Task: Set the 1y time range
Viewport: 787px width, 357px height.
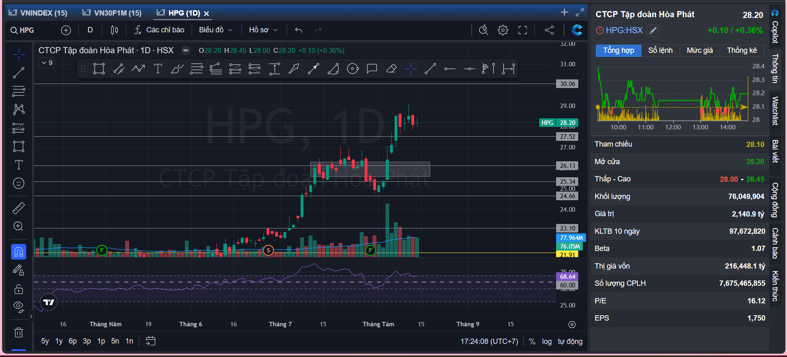Action: pos(59,341)
